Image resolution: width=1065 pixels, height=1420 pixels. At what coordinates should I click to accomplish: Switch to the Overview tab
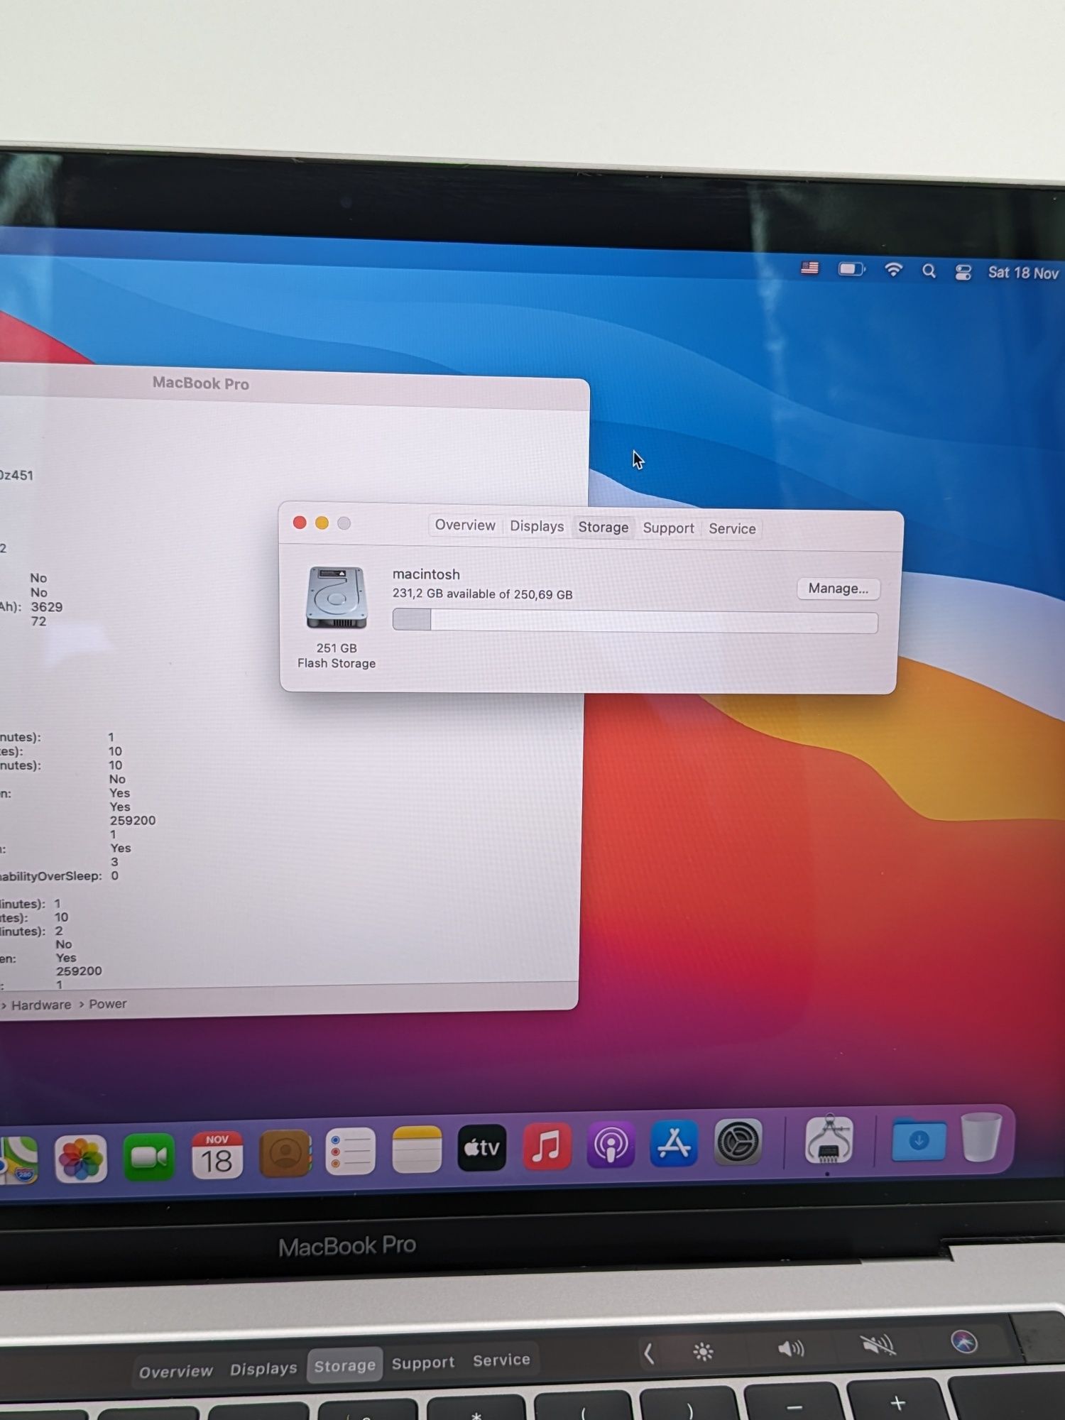coord(465,525)
